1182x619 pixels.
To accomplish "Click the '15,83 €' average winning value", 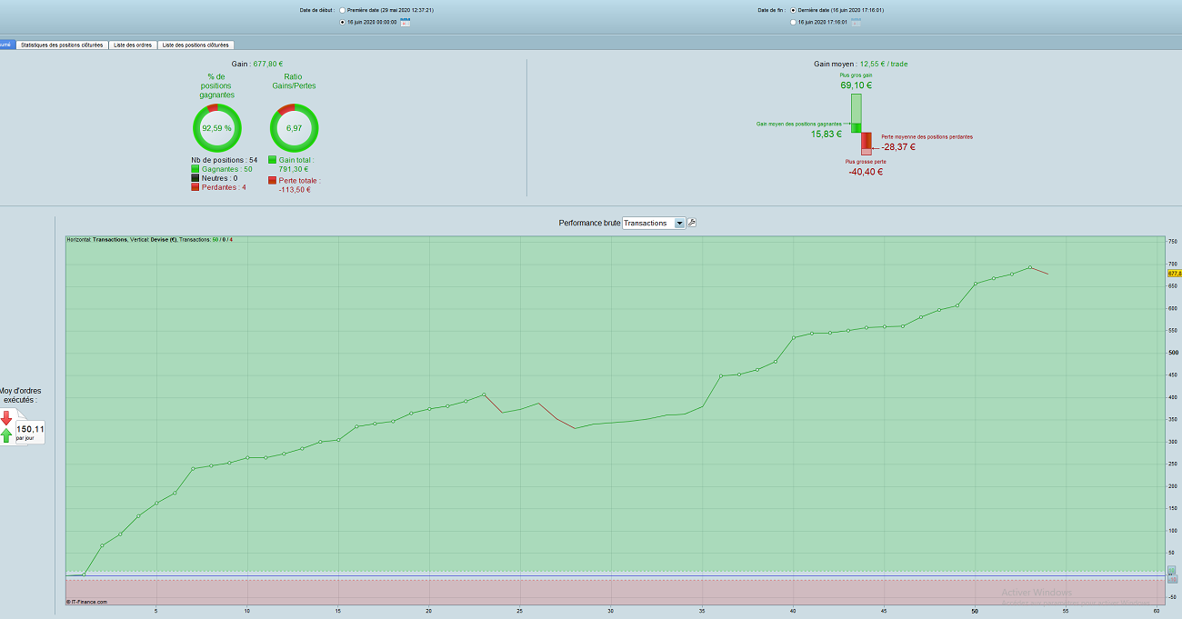I will coord(826,134).
